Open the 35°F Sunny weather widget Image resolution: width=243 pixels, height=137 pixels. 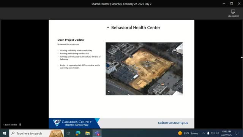[188, 133]
